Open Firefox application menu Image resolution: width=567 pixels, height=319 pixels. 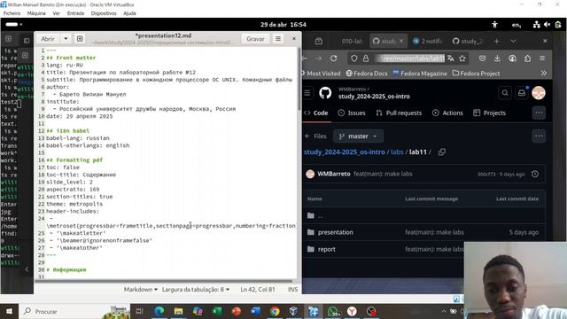(542, 58)
